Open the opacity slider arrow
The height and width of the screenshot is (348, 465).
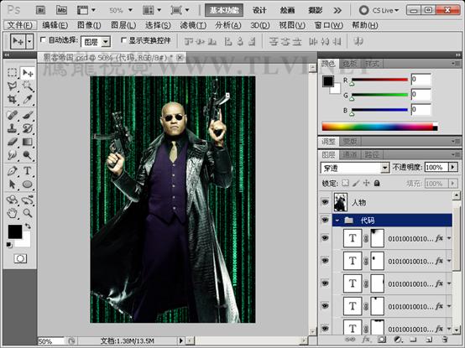pos(453,168)
